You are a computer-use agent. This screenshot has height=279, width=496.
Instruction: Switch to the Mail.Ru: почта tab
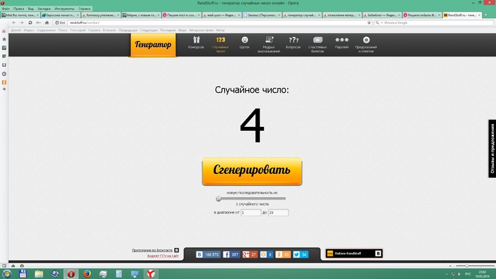tap(19, 15)
